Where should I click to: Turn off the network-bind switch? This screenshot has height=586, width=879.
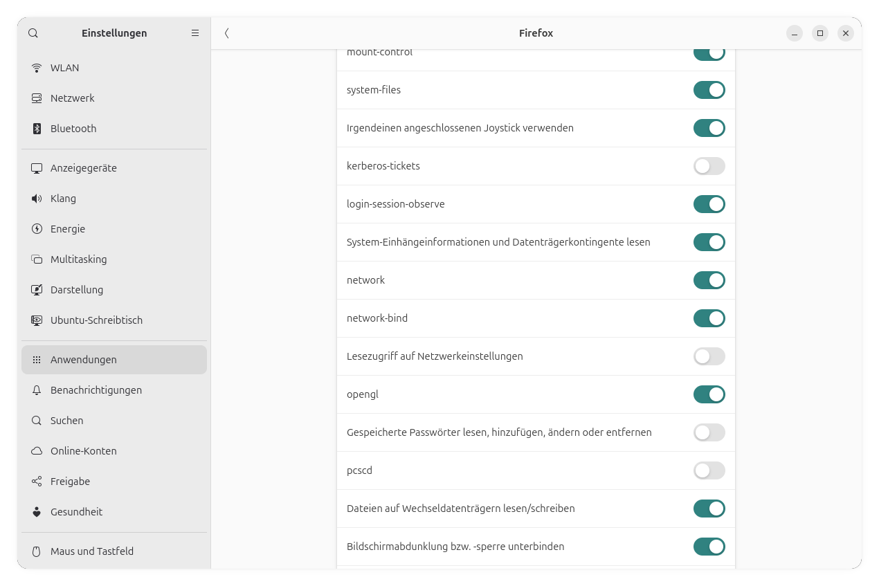point(709,318)
